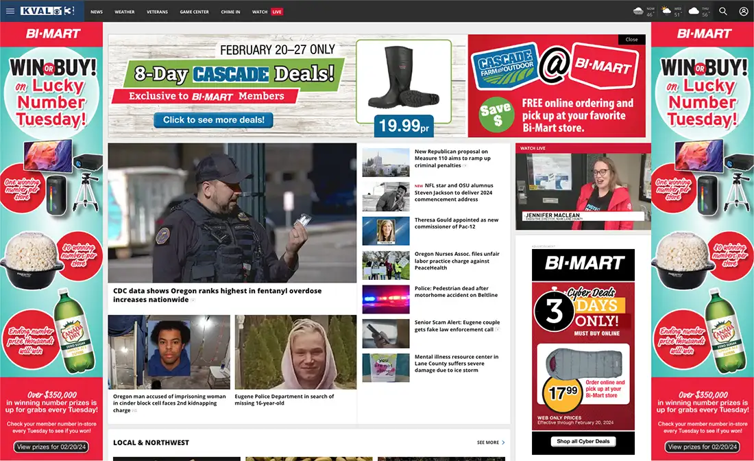Click the red LIVE badge

tap(277, 12)
